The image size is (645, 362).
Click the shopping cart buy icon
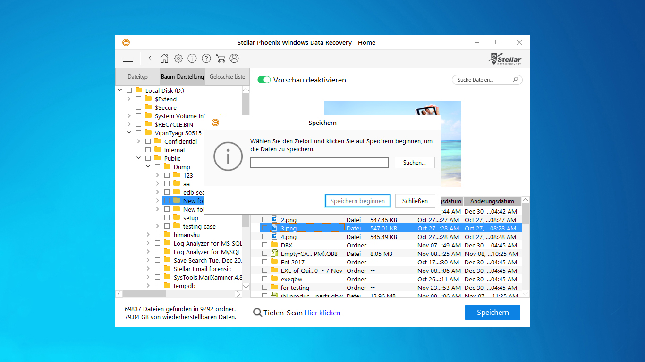(220, 58)
